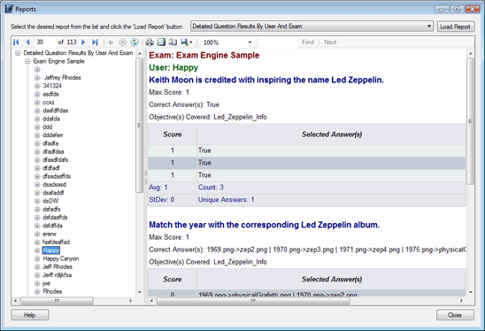Select the dsDW tree item
Image resolution: width=485 pixels, height=331 pixels.
[x=50, y=201]
